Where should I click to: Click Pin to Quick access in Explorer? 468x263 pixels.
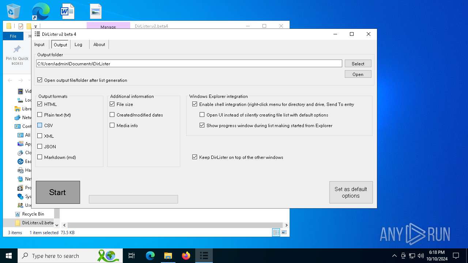click(x=17, y=56)
